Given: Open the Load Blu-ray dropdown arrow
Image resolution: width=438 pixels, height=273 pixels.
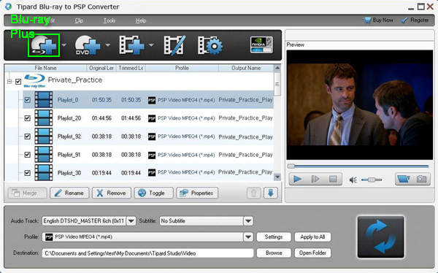Looking at the screenshot, I should tap(64, 45).
